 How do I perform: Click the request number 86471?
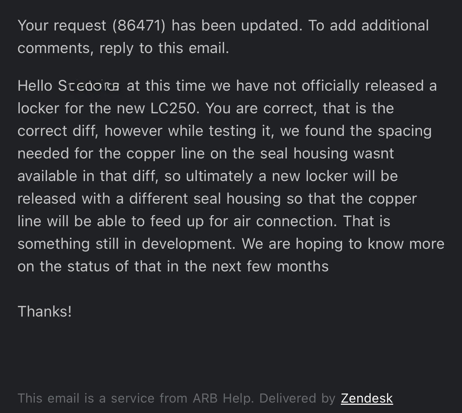click(139, 26)
